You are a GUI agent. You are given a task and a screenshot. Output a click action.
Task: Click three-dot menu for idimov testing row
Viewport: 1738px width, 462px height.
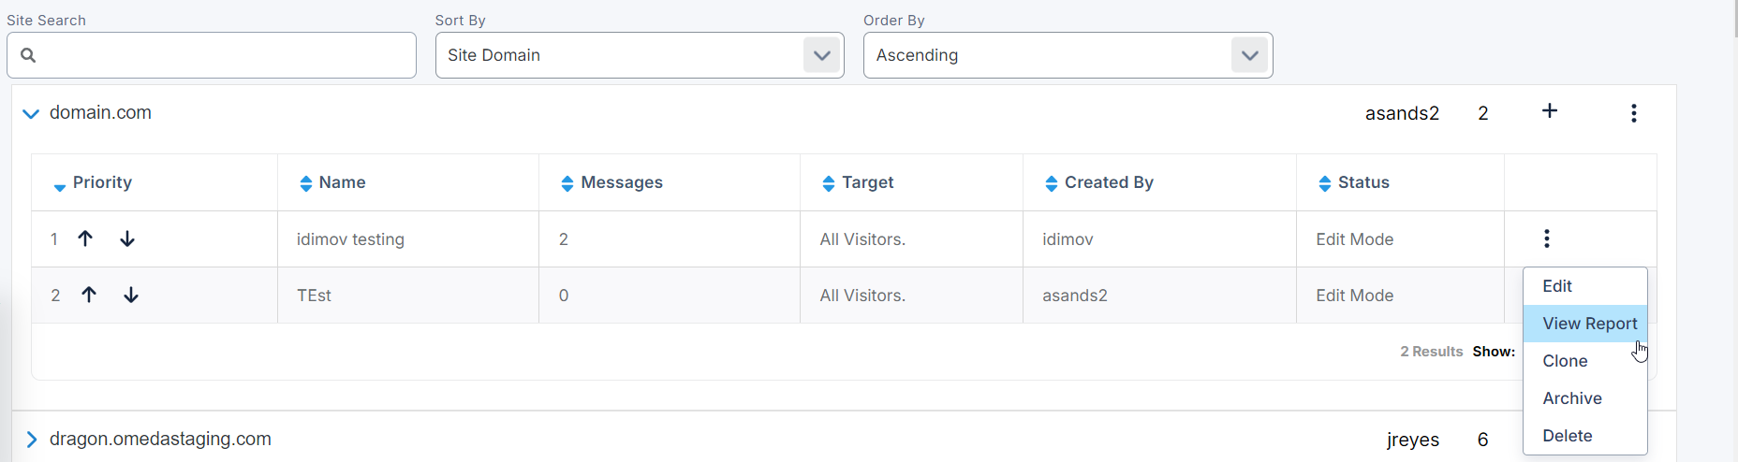tap(1546, 238)
